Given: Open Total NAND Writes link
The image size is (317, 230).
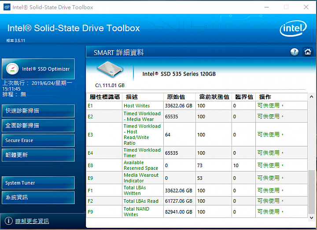Looking at the screenshot, I should pos(136,212).
